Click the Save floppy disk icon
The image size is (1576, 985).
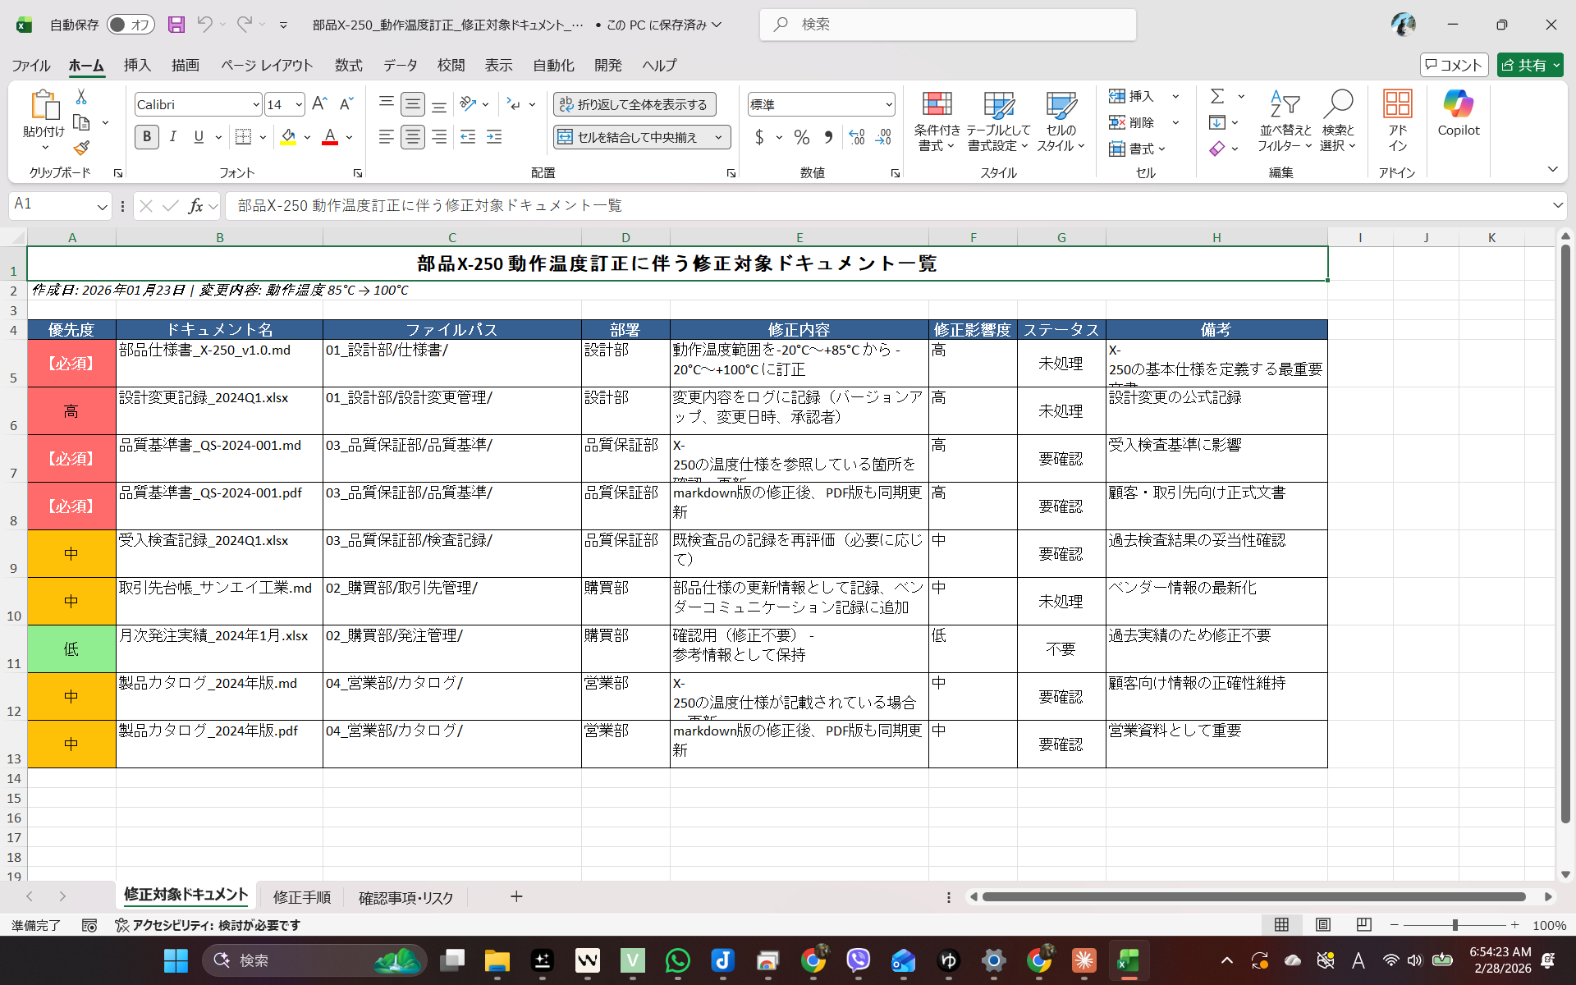pos(176,25)
